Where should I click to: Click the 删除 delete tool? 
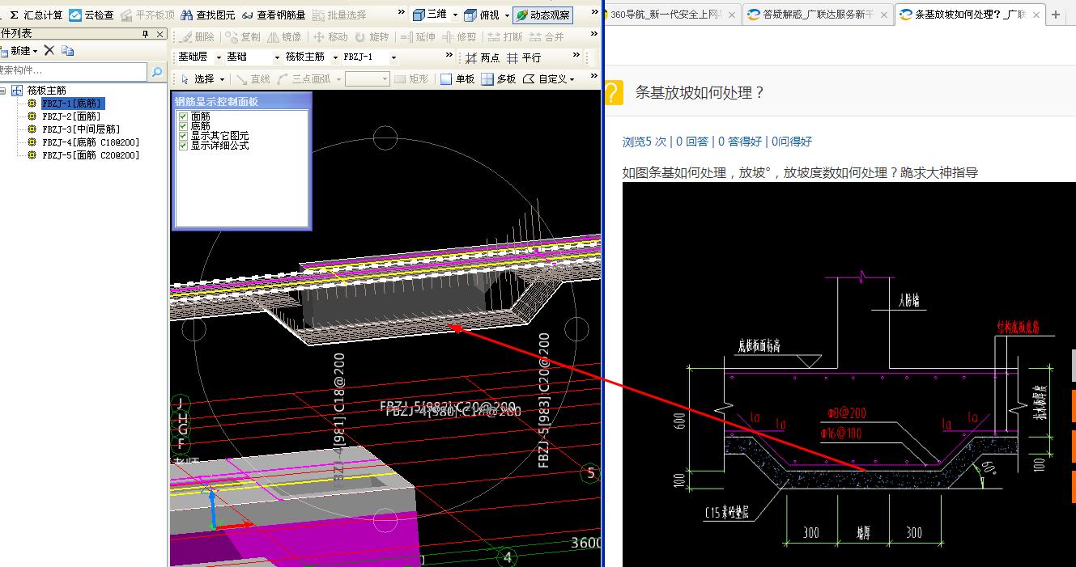197,37
